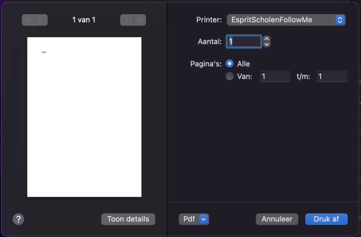Click the t/m end page field
Image resolution: width=361 pixels, height=237 pixels.
(x=332, y=76)
